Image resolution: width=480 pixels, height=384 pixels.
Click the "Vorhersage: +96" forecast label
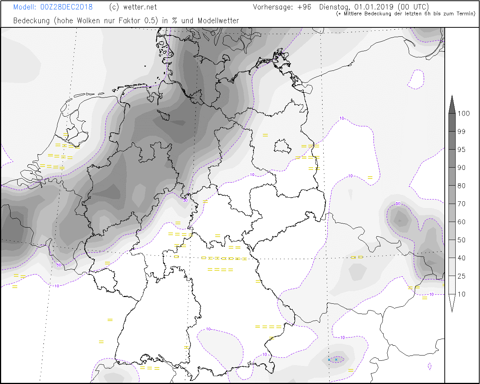(282, 7)
